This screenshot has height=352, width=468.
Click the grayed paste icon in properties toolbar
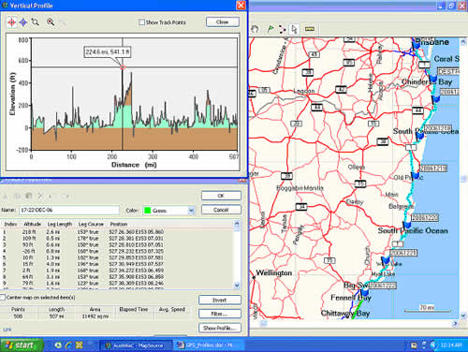coord(29,196)
